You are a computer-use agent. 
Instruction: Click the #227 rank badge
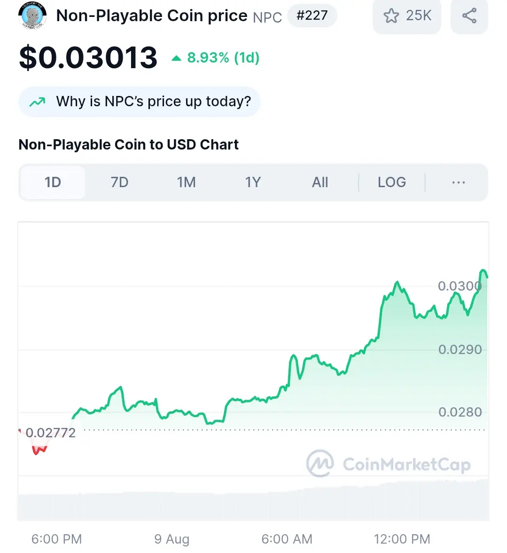point(312,16)
